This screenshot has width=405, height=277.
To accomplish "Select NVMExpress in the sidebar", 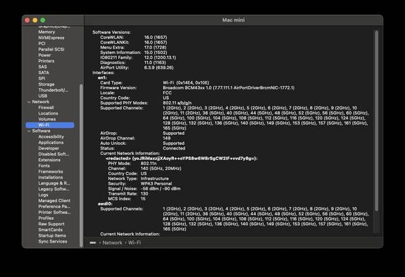I will pyautogui.click(x=51, y=38).
